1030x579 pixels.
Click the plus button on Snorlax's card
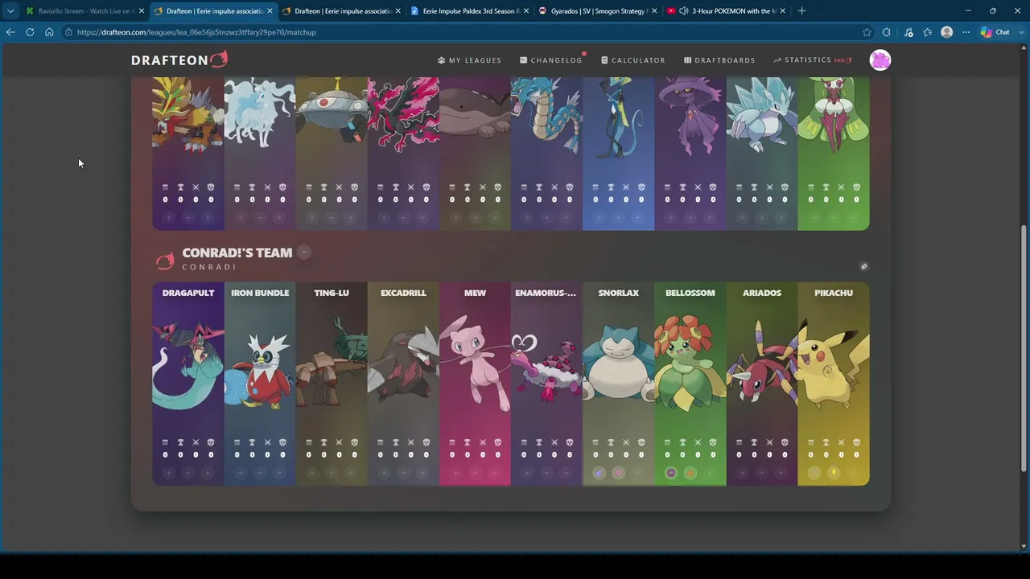pos(638,473)
